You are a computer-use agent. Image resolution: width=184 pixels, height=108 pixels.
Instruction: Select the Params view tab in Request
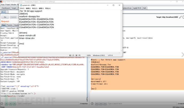click(x=10, y=25)
